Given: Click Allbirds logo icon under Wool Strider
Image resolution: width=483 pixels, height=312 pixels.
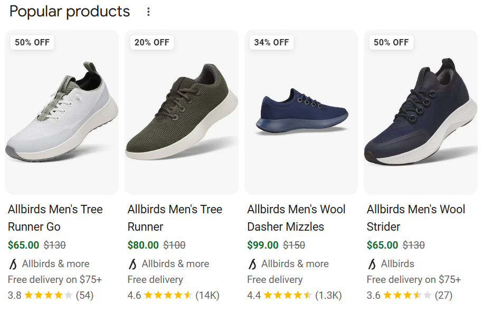Looking at the screenshot, I should (x=372, y=264).
